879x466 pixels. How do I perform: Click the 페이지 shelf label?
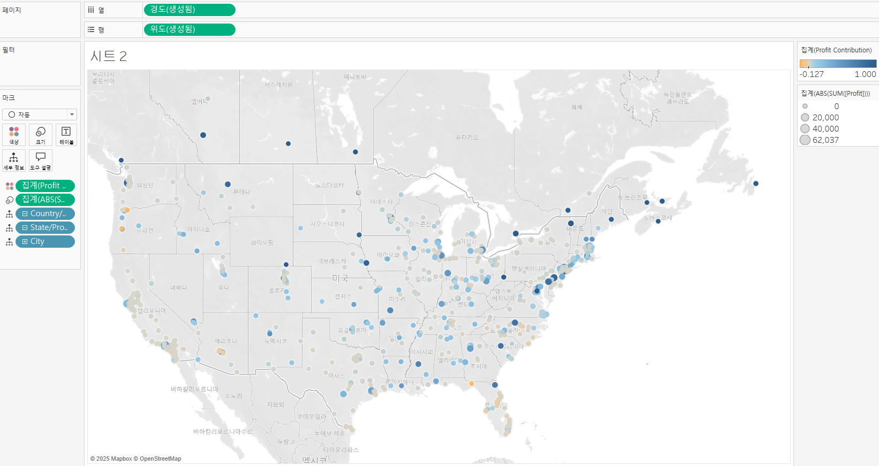point(12,10)
